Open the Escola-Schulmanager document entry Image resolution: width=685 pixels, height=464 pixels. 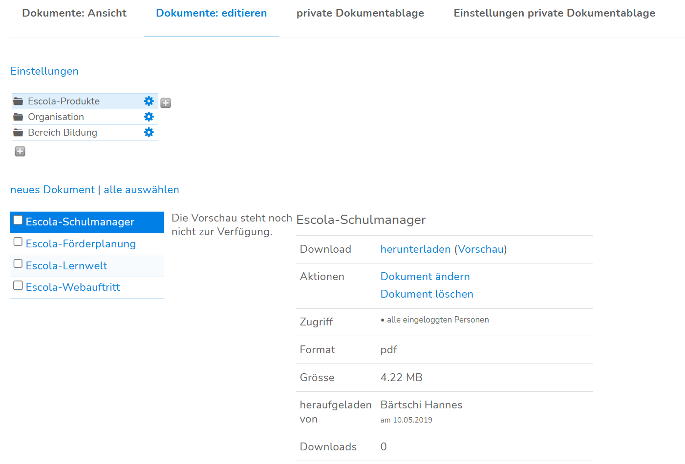(x=80, y=222)
